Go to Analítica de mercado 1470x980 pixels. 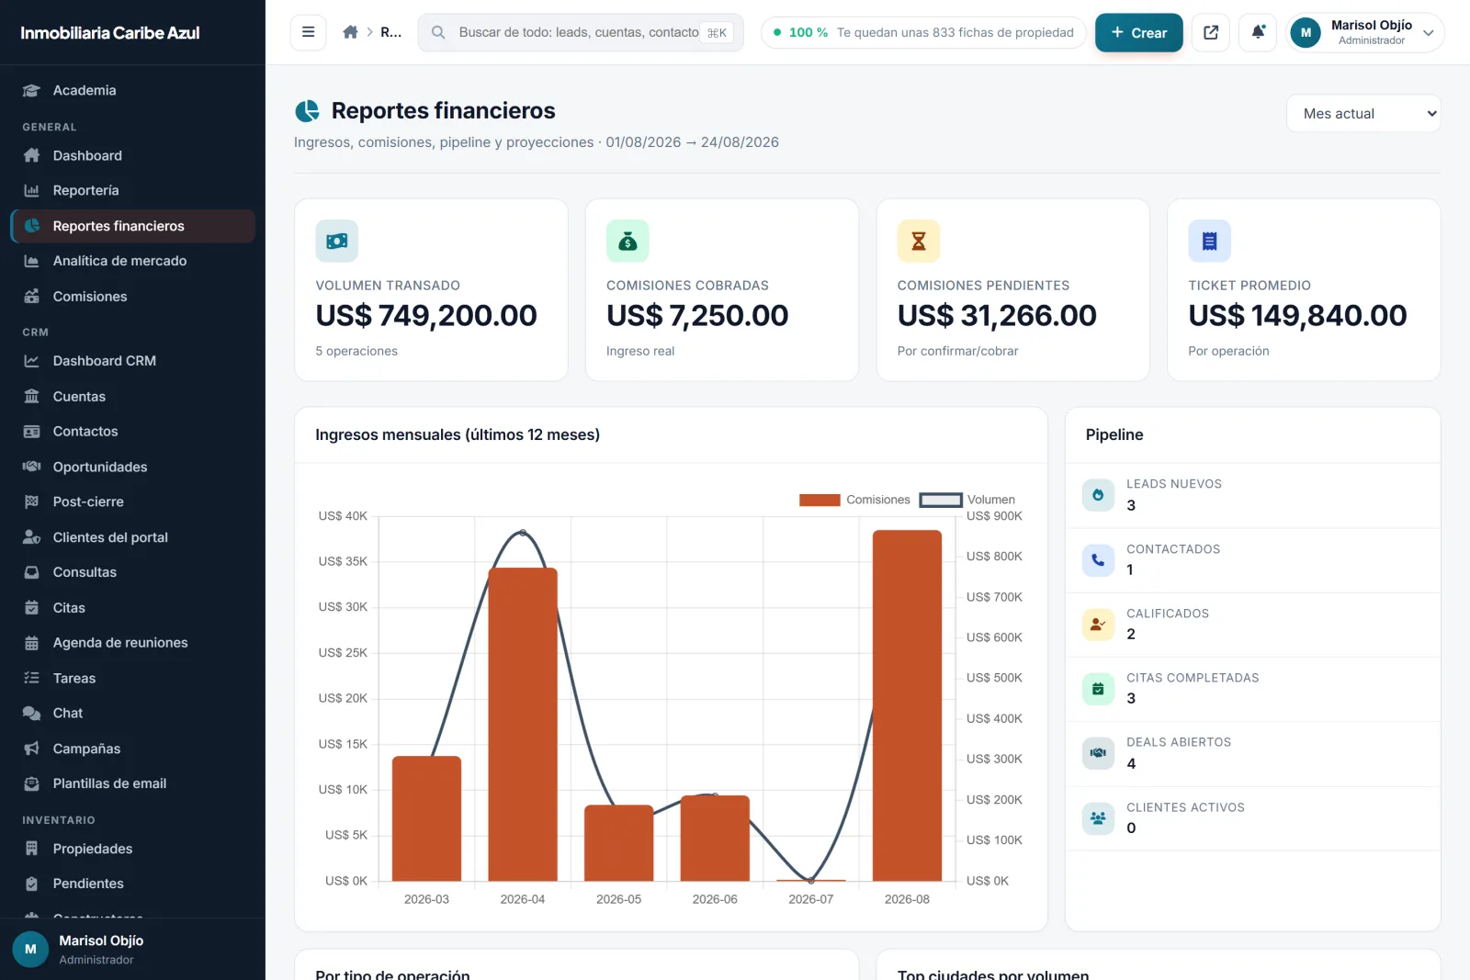click(x=132, y=261)
